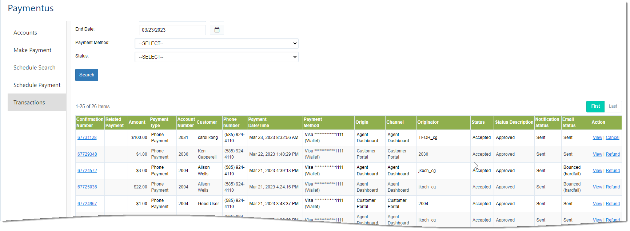Viewport: 630px width, 231px height.
Task: Select the Mar 22, 2023 1:40:29 PM cell
Action: [x=274, y=154]
